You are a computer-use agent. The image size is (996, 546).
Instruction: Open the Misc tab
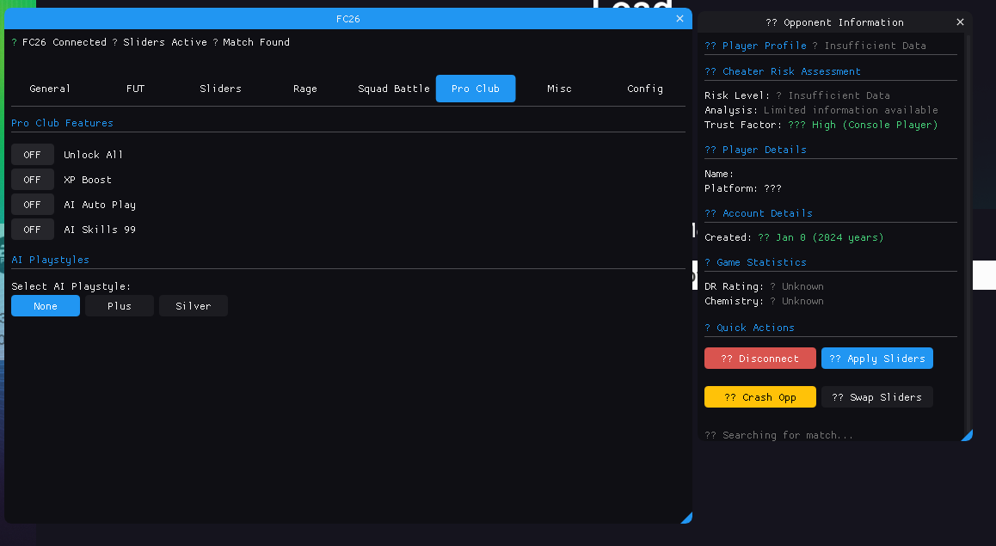coord(560,89)
